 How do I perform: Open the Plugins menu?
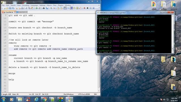click(x=61, y=5)
